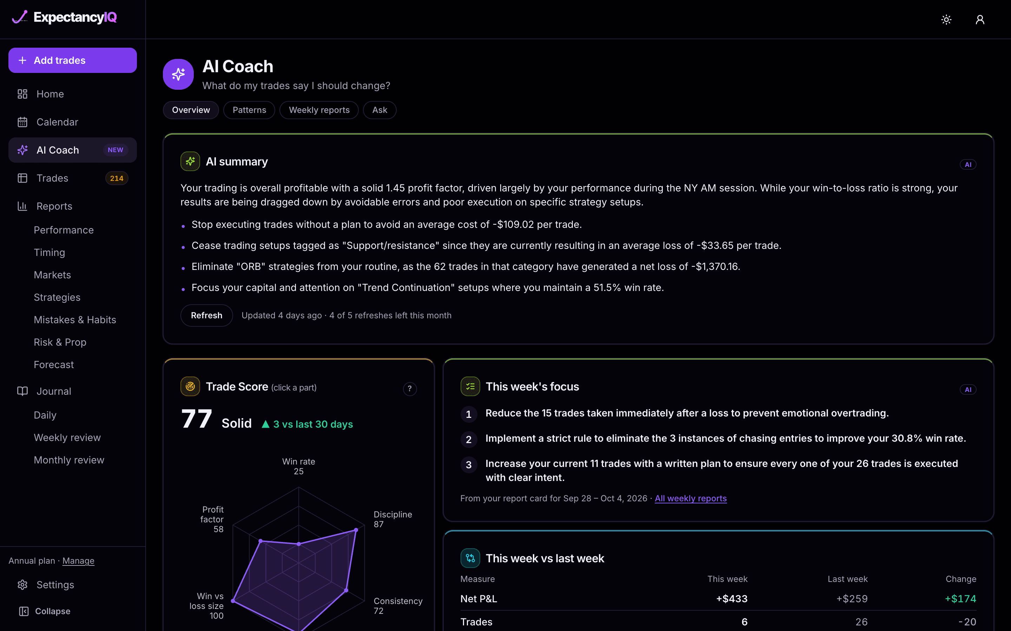The width and height of the screenshot is (1011, 631).
Task: Switch to the Patterns tab
Action: pyautogui.click(x=249, y=110)
